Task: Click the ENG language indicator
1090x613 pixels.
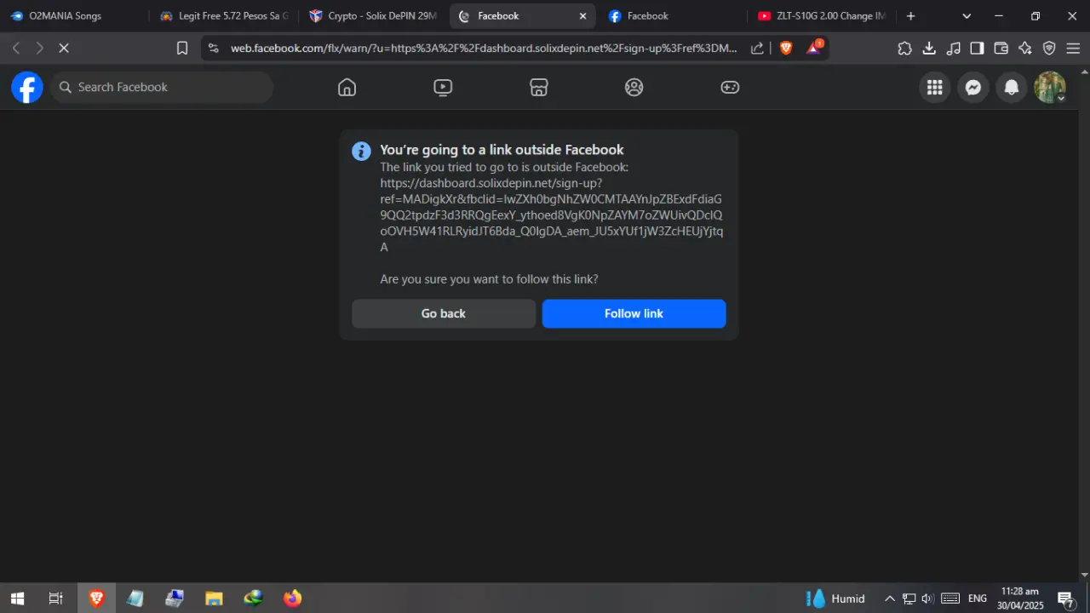Action: [x=978, y=599]
